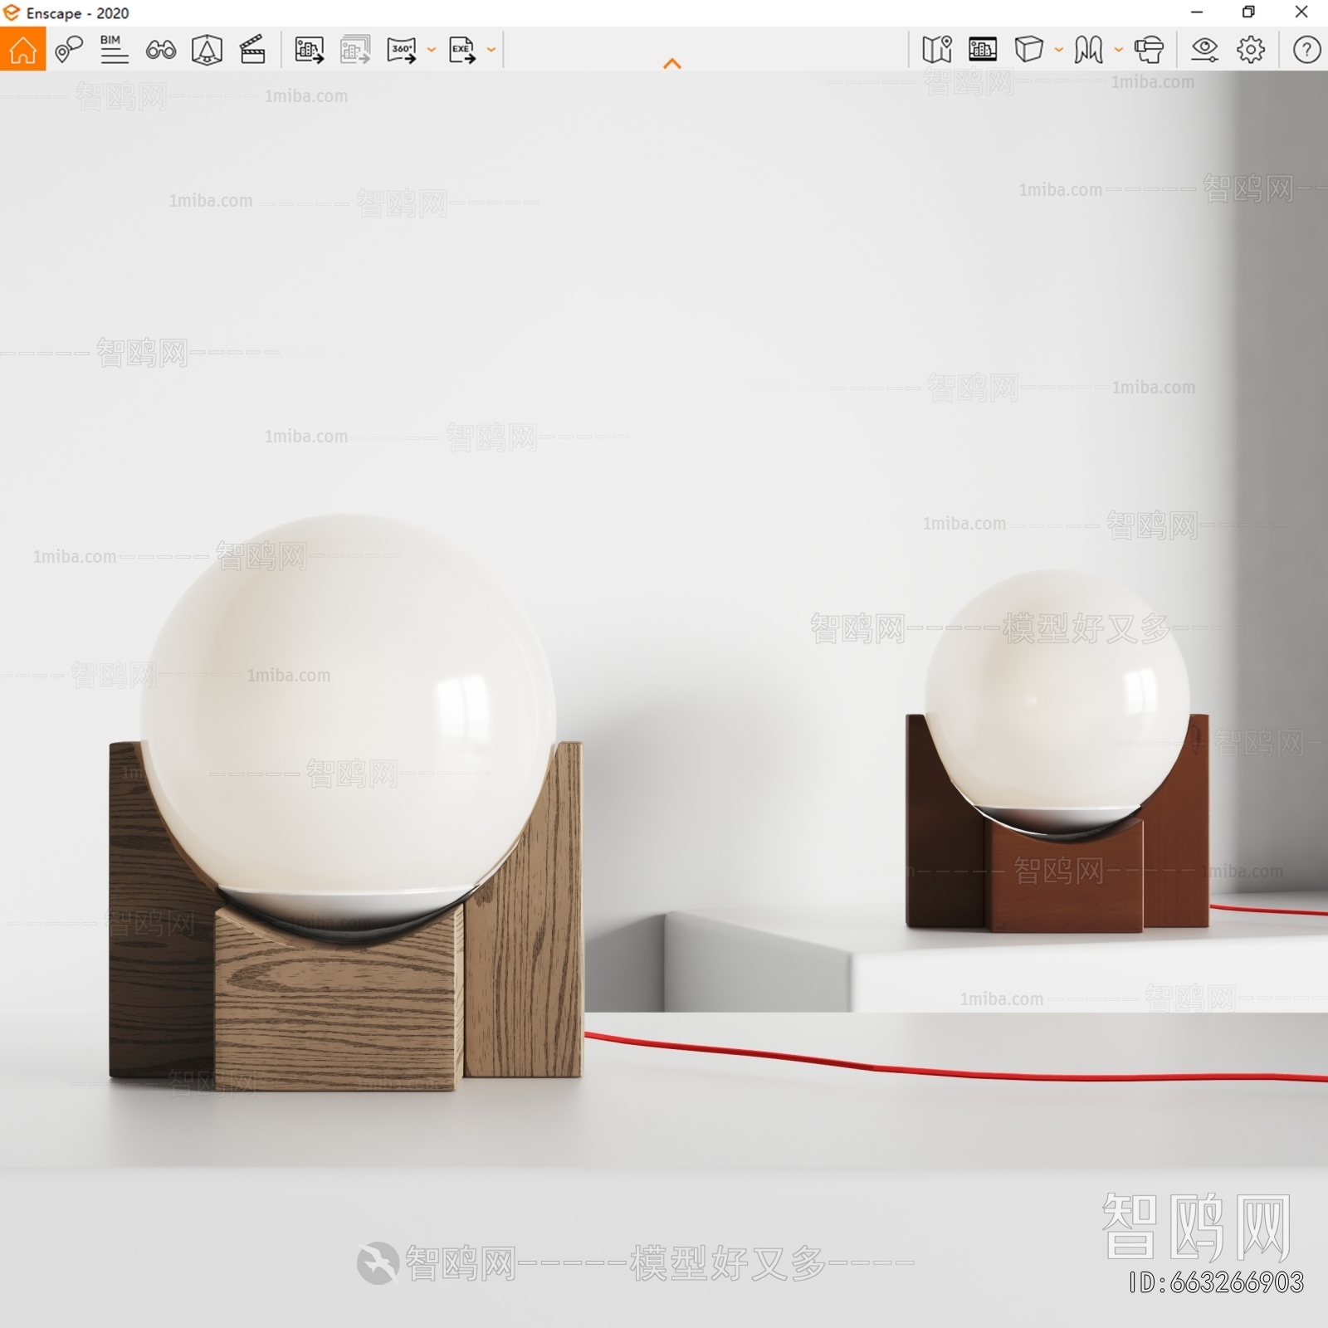The width and height of the screenshot is (1328, 1328).
Task: Open General Settings gear icon
Action: coord(1251,50)
